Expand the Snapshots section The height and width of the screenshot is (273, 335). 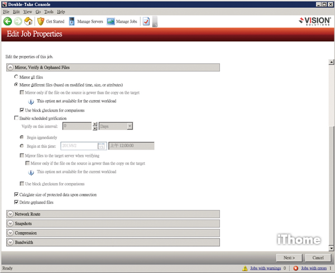tap(10, 223)
